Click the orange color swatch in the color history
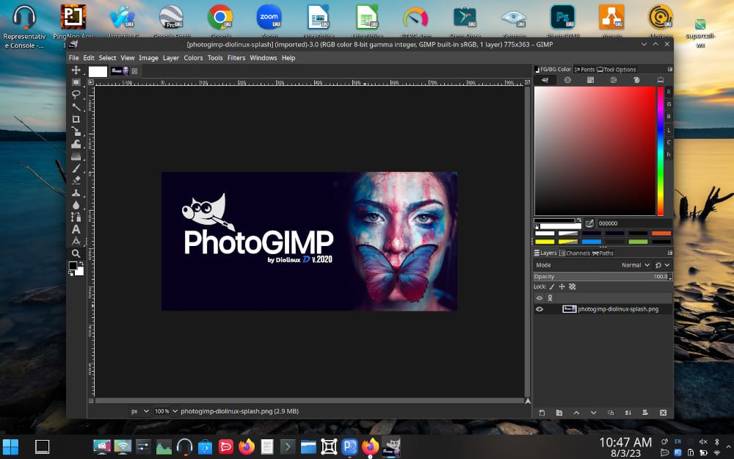The height and width of the screenshot is (459, 734). click(x=661, y=234)
